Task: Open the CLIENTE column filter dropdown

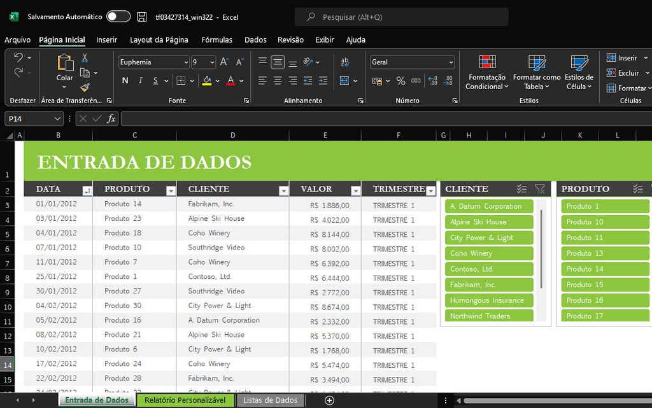Action: point(283,191)
